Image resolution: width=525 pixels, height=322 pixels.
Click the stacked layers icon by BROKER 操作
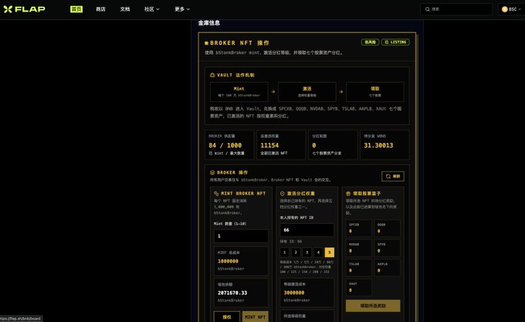point(212,172)
